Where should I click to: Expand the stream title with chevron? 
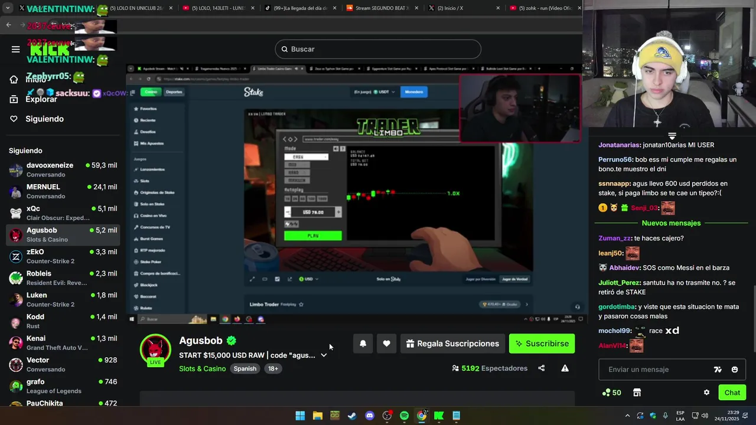[x=324, y=355]
